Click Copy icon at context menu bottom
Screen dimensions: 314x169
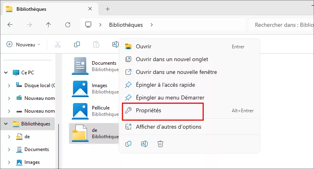point(128,144)
